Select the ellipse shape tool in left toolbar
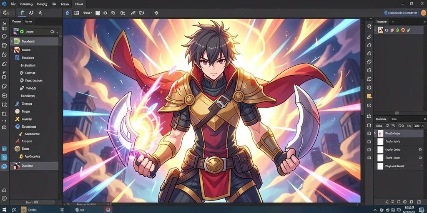Image resolution: width=427 pixels, height=213 pixels. 4,37
